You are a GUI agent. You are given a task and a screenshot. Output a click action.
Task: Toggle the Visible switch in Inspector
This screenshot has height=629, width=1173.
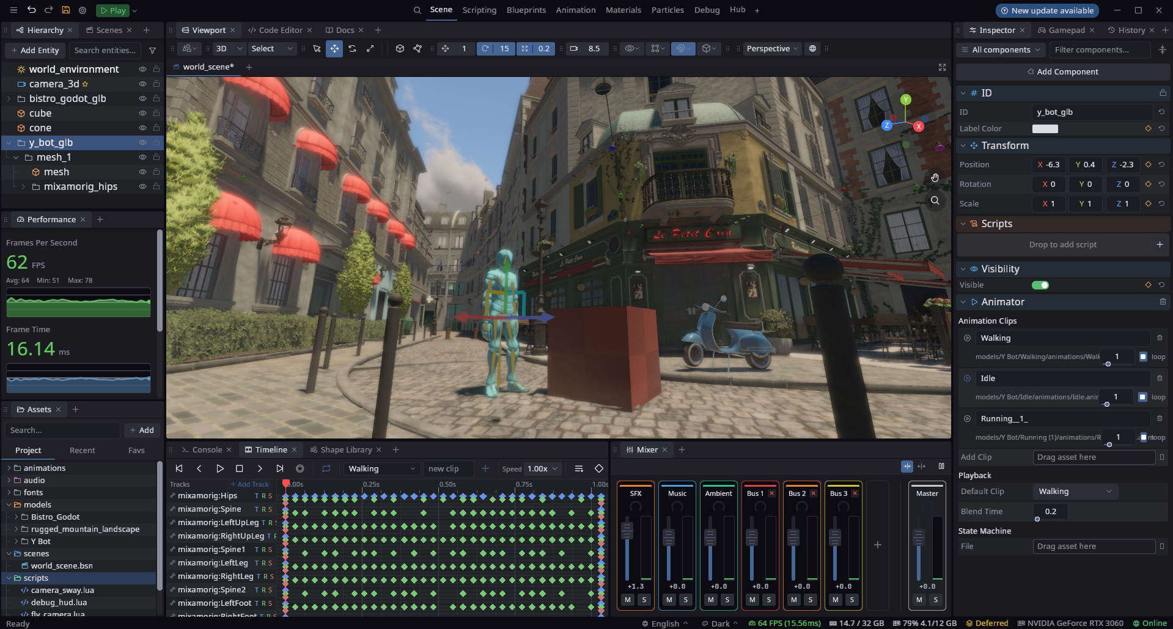1040,285
